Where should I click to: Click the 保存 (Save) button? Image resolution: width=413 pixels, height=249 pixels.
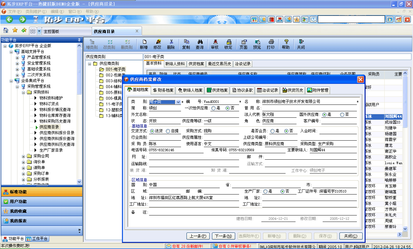point(325,236)
